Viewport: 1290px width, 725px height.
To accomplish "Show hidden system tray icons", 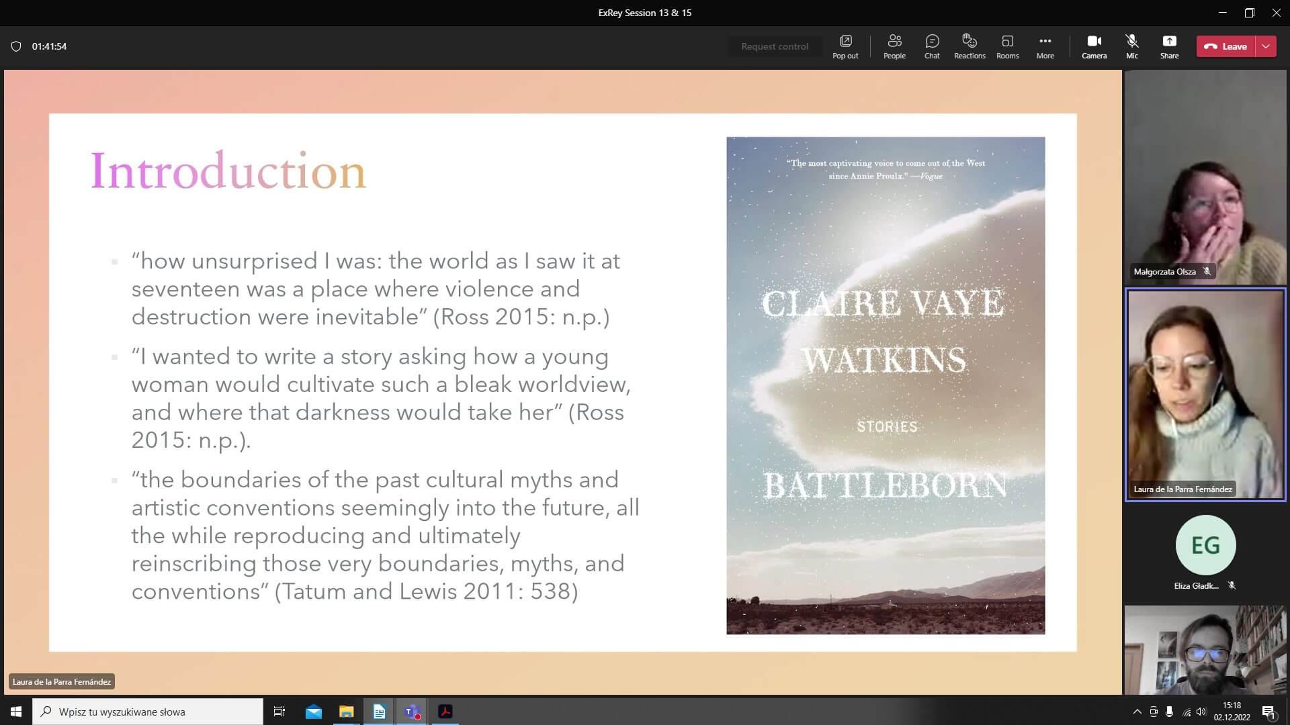I will click(1137, 712).
